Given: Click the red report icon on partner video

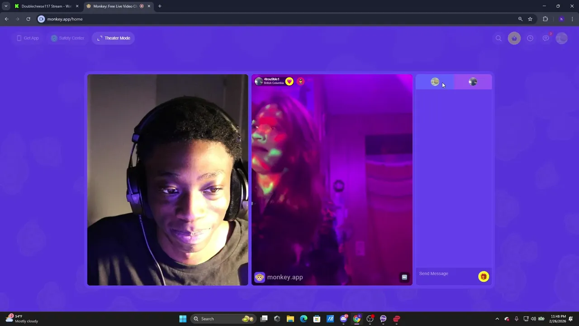Looking at the screenshot, I should tap(300, 81).
